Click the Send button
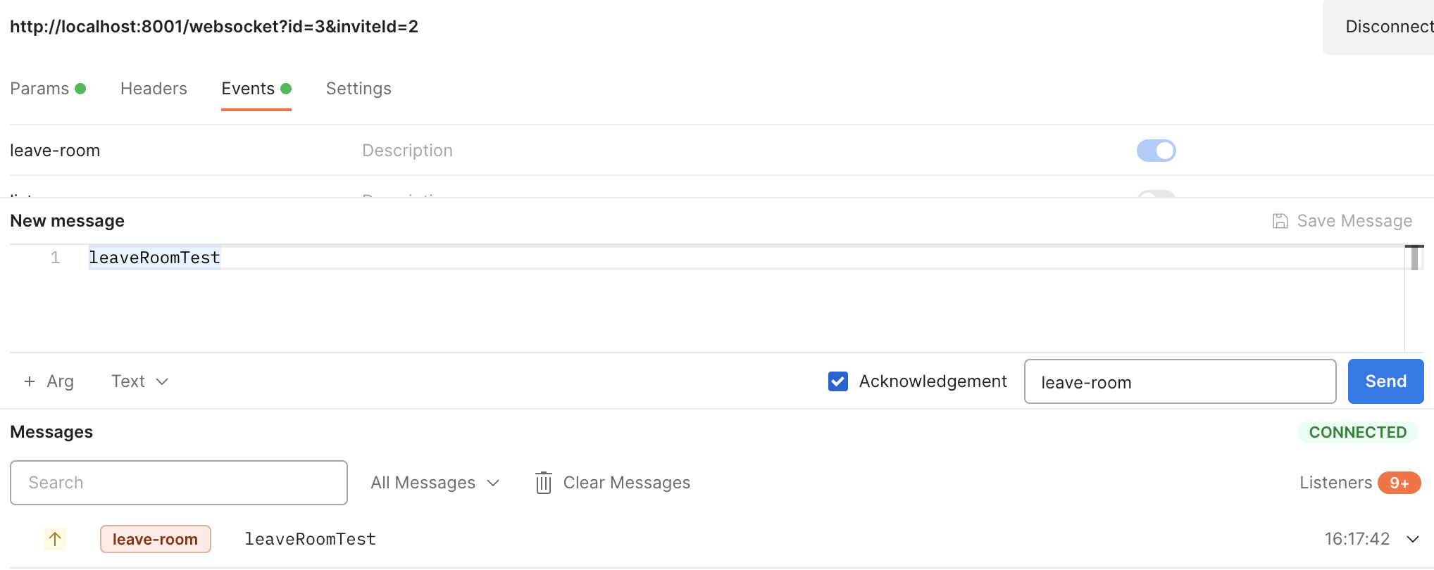This screenshot has width=1434, height=570. [1385, 381]
